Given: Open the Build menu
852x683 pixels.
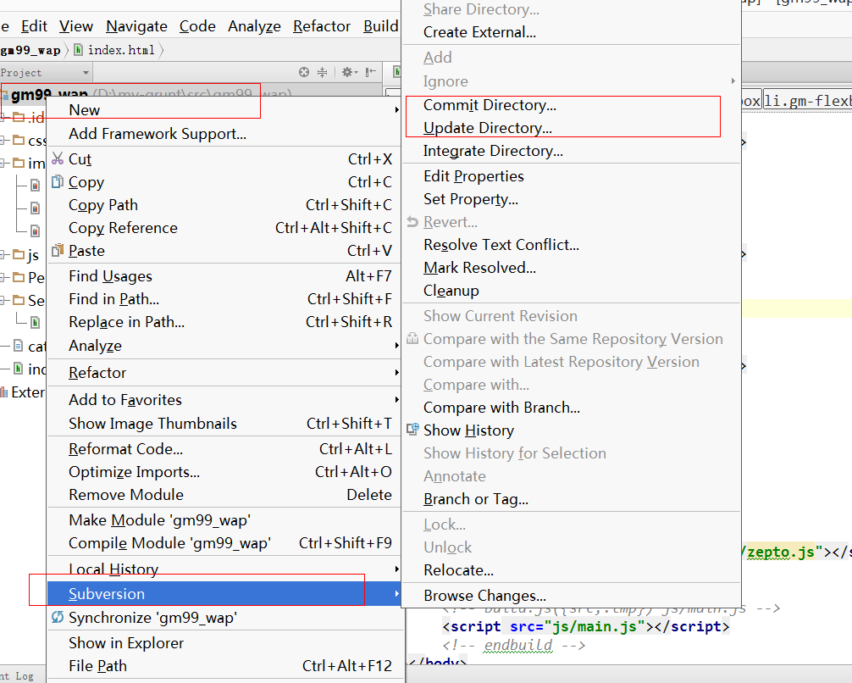Looking at the screenshot, I should click(x=380, y=26).
